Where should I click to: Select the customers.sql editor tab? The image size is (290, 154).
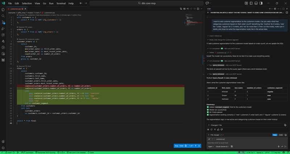coord(17,9)
